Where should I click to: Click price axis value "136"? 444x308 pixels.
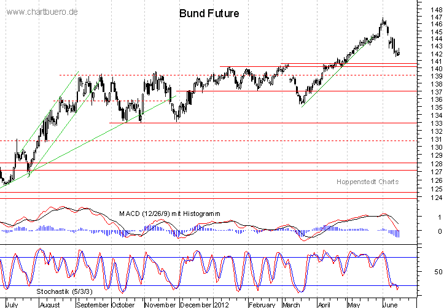point(436,99)
